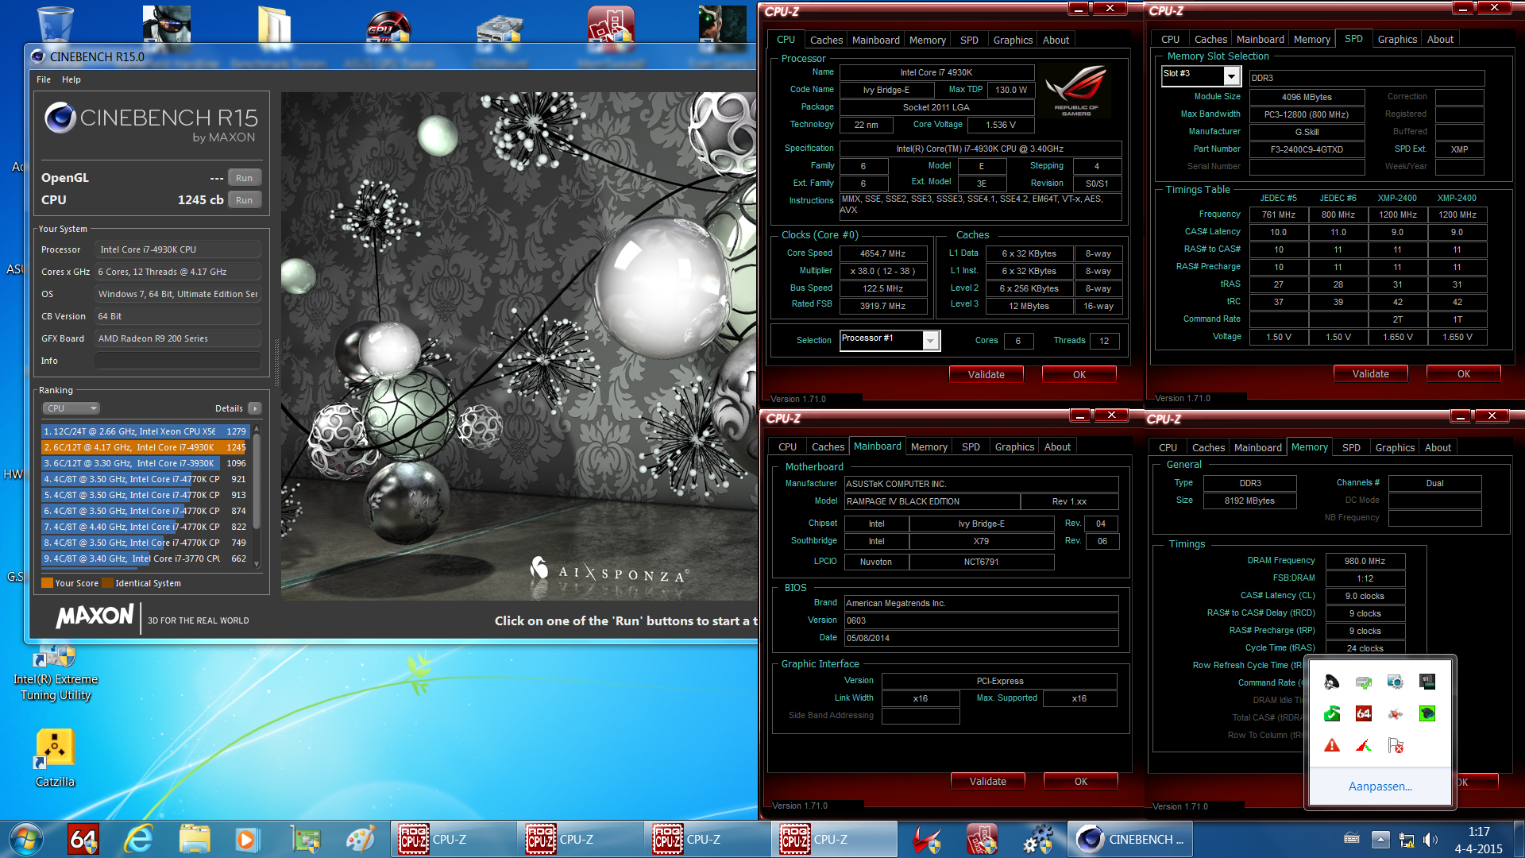Select ranking row Core i7-3770 662
The image size is (1525, 858).
[x=145, y=558]
